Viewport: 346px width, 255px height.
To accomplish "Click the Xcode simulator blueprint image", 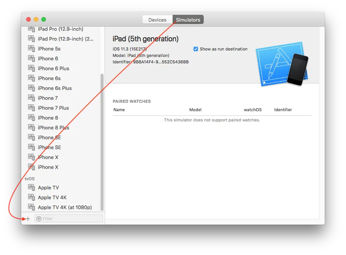I will coord(282,64).
